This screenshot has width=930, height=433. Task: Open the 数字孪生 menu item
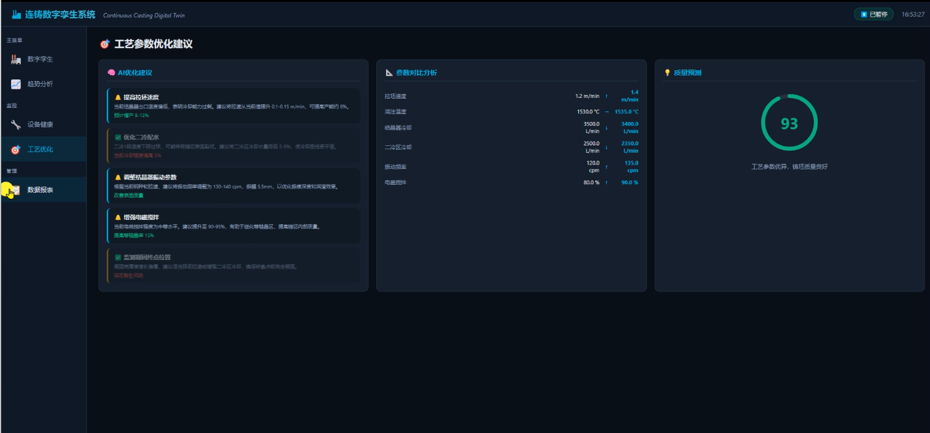[x=43, y=59]
